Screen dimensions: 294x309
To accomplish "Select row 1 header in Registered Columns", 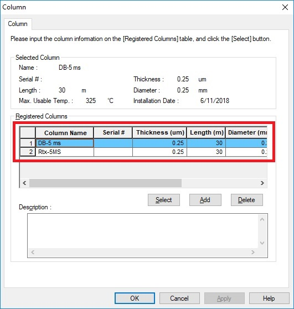I will [28, 143].
